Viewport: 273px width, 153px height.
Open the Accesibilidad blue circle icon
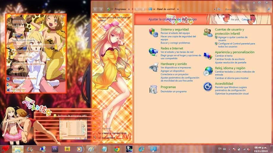tap(208, 87)
